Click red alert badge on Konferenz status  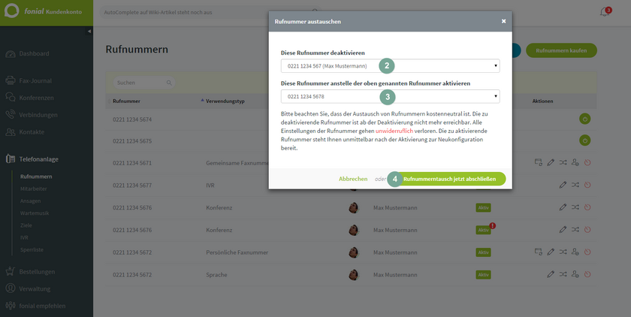point(493,225)
